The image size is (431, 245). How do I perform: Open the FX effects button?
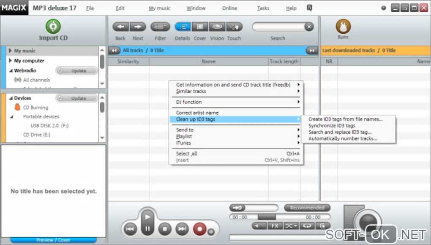click(275, 226)
